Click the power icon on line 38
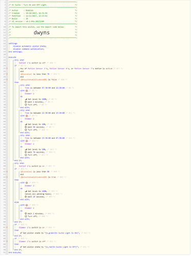 pyautogui.click(x=26, y=104)
